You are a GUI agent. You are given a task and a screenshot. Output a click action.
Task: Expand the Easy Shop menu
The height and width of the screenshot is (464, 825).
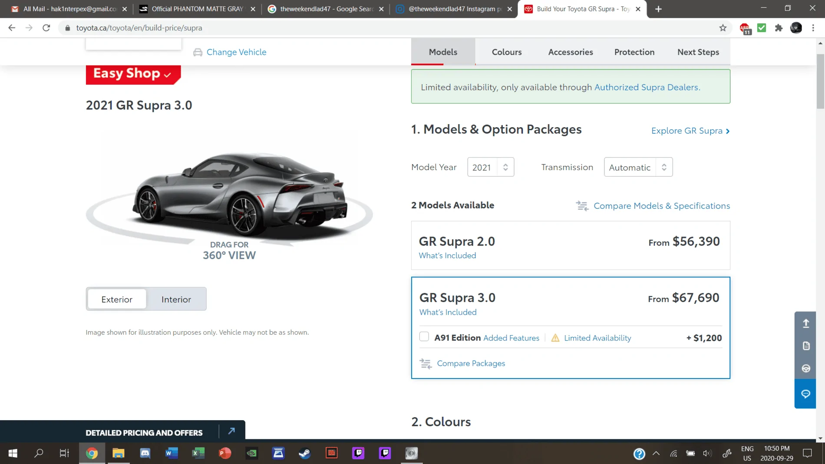[x=133, y=74]
